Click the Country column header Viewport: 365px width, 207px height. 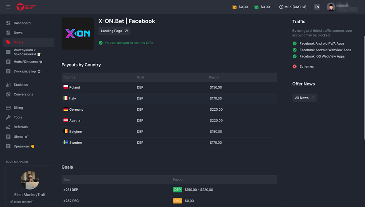[x=69, y=77]
